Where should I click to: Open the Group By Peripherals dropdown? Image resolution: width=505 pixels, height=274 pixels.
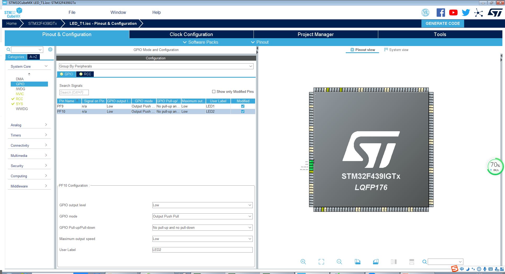click(x=250, y=66)
